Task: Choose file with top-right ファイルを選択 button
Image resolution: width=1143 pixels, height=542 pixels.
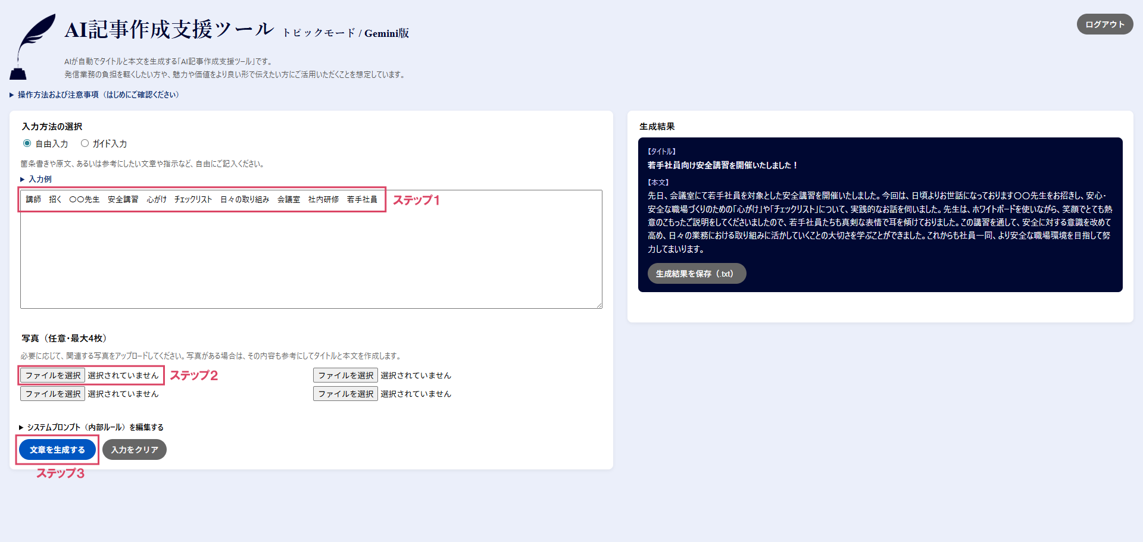Action: pos(345,375)
